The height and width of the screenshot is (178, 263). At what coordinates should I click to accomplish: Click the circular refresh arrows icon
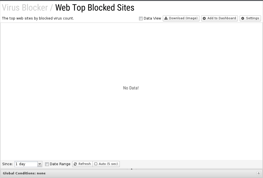click(75, 164)
